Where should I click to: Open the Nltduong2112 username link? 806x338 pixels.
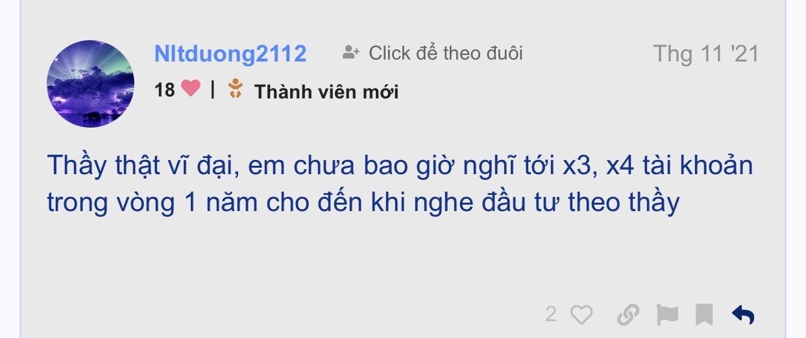(x=230, y=54)
